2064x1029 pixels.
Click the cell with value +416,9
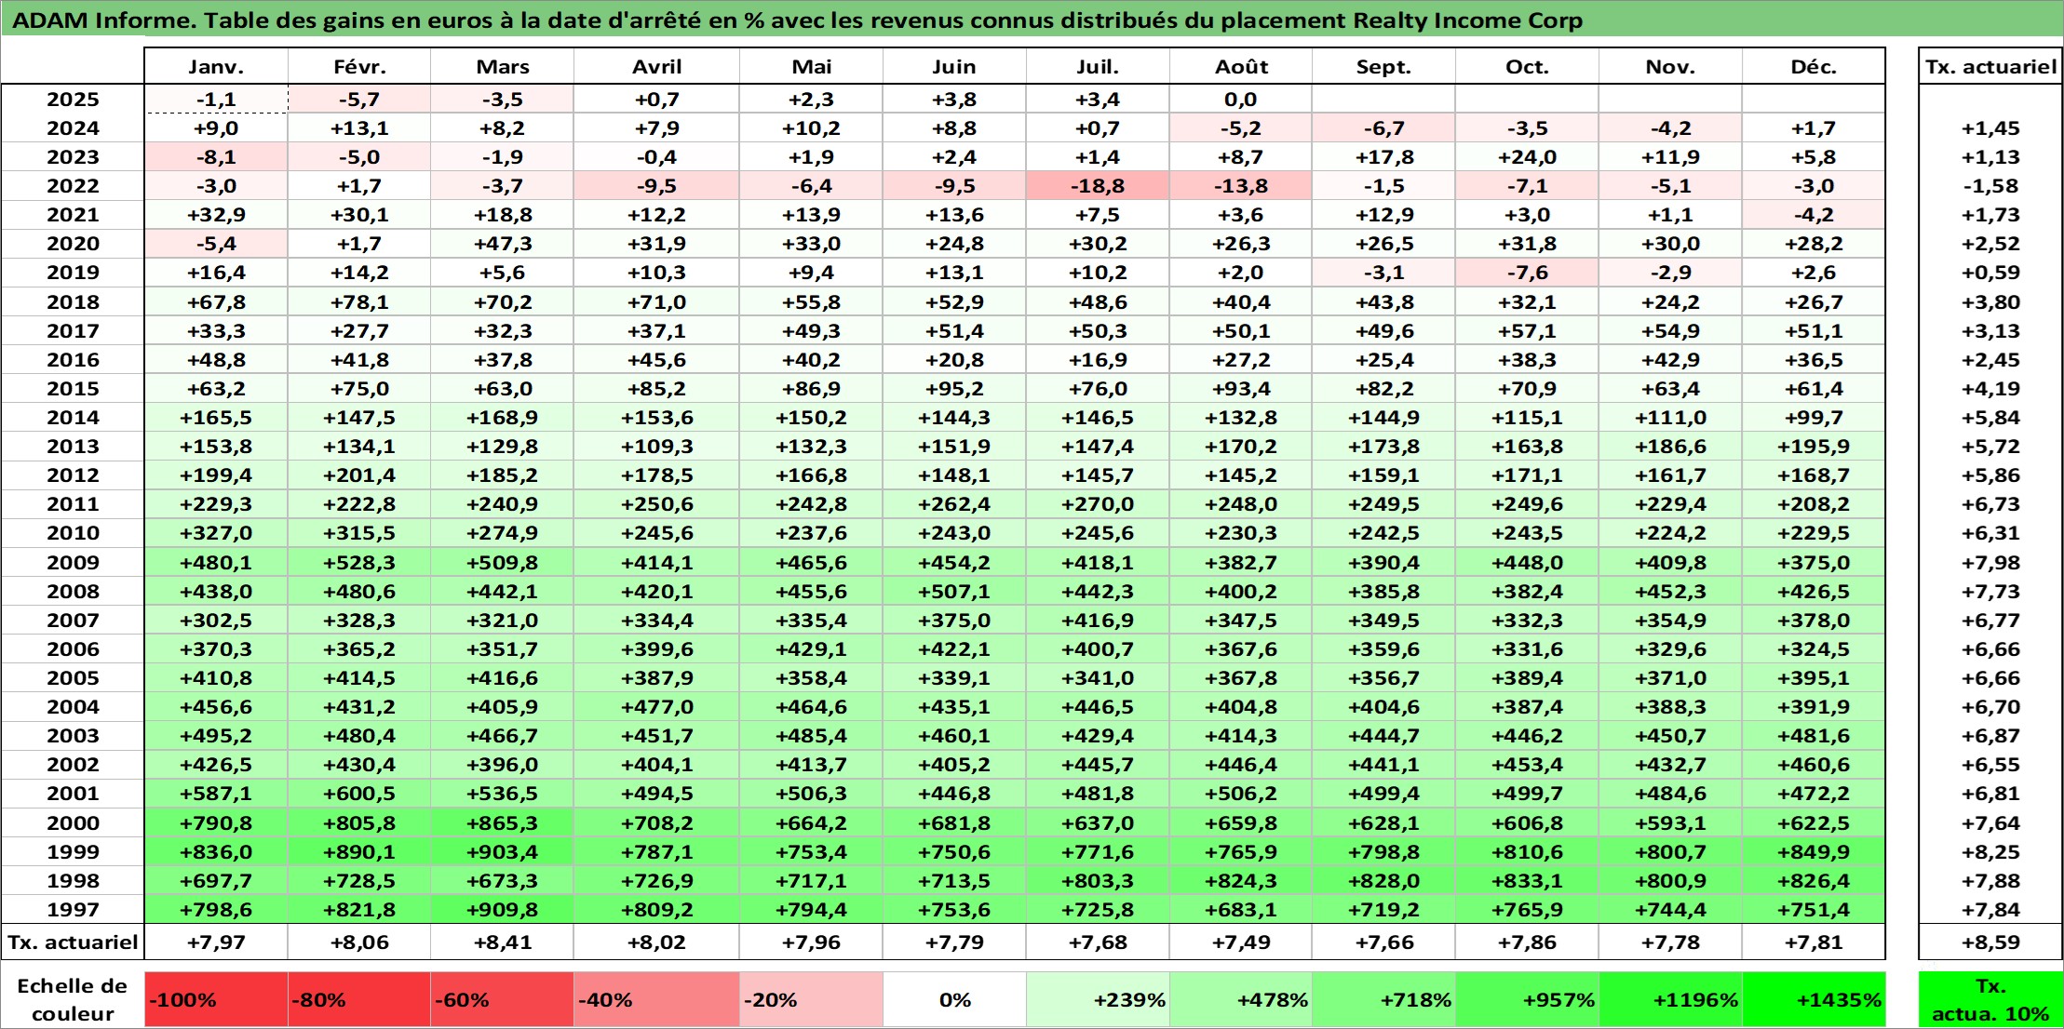pyautogui.click(x=1098, y=621)
